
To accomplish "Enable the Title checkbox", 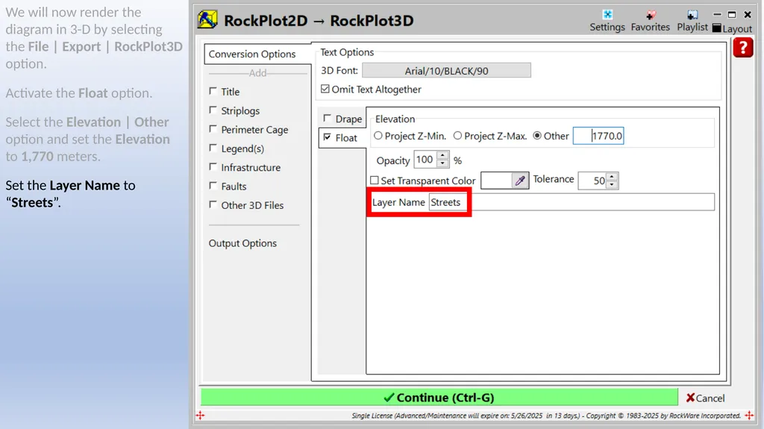I will coord(213,91).
